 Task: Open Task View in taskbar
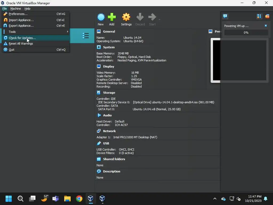pos(32,198)
